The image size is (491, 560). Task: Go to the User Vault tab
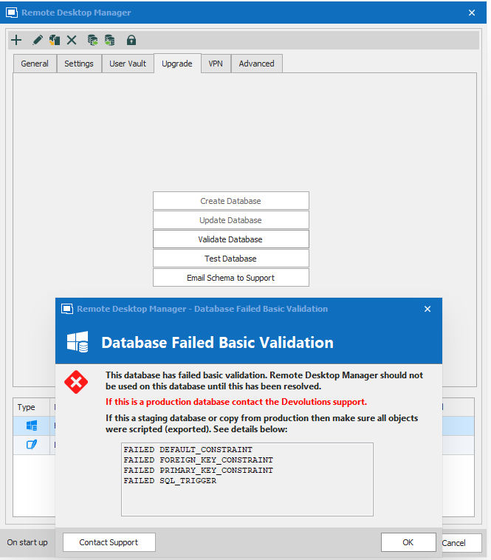[x=128, y=64]
